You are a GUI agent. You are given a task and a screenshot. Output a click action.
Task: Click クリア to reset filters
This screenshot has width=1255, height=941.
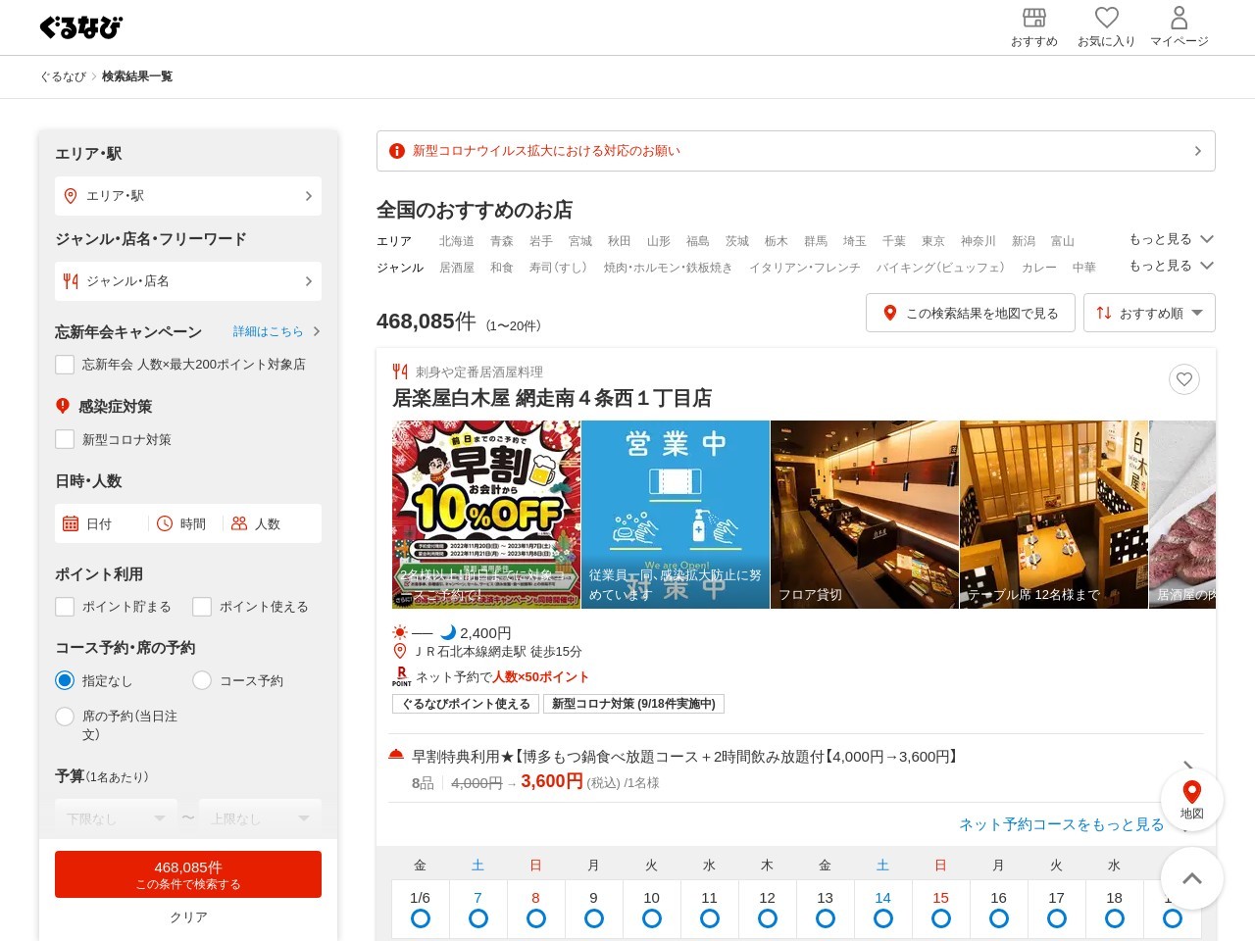[x=188, y=917]
